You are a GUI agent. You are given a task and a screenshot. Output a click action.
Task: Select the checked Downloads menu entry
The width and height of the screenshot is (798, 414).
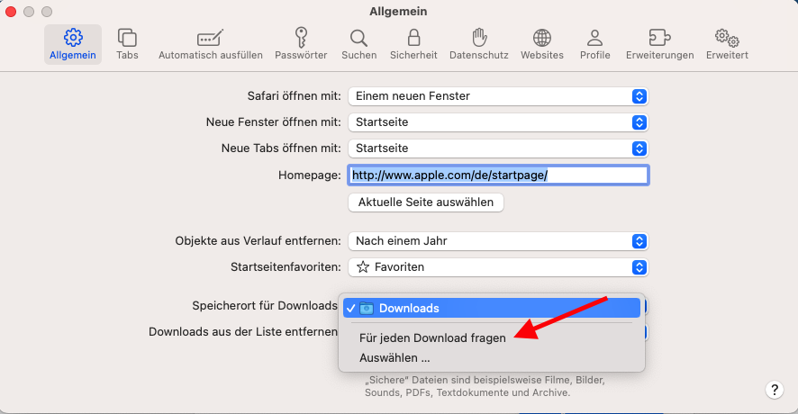492,308
